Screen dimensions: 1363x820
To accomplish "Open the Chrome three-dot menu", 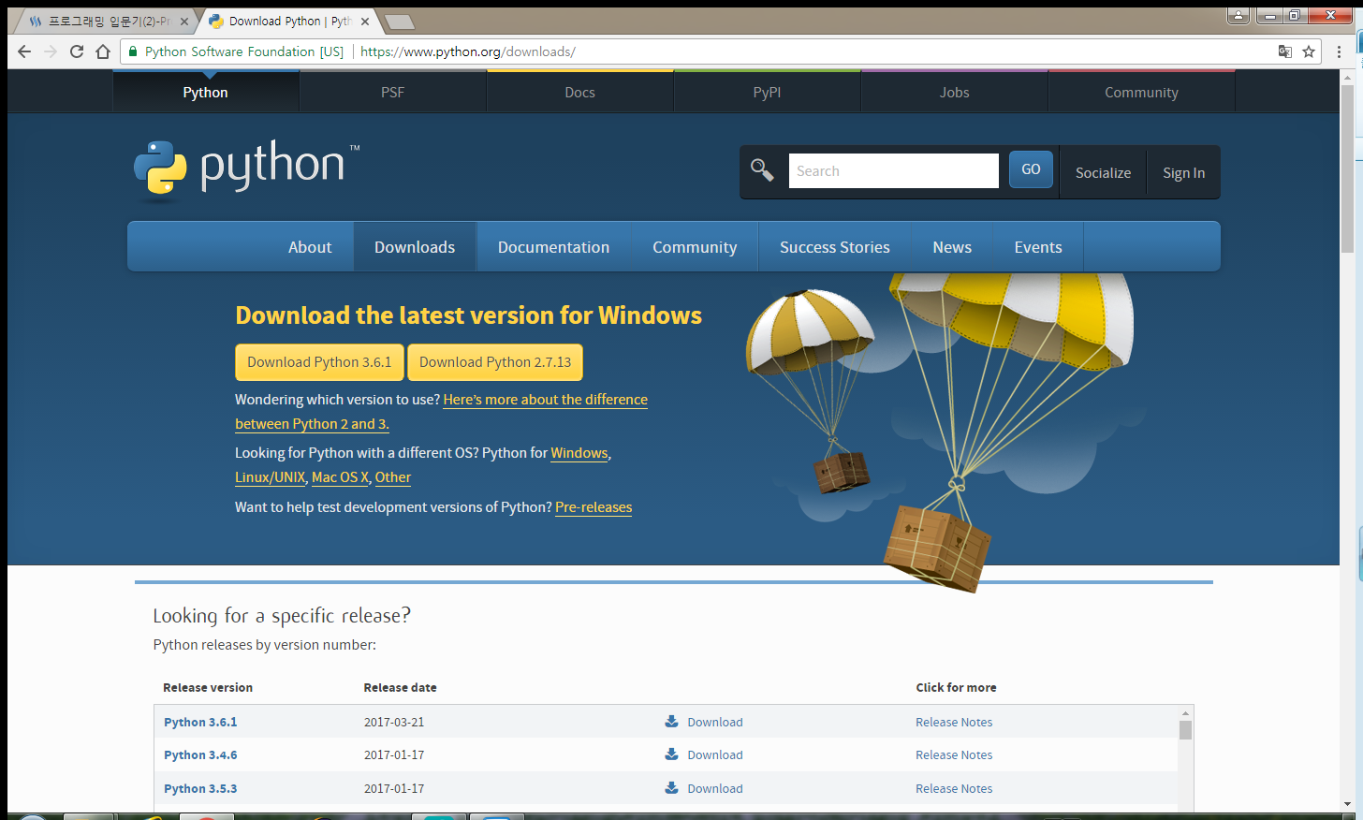I will (1341, 51).
